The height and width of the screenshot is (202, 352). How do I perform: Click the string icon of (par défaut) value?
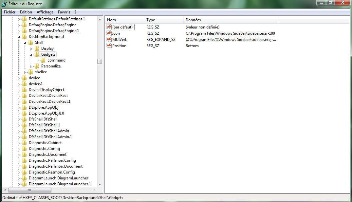[109, 27]
